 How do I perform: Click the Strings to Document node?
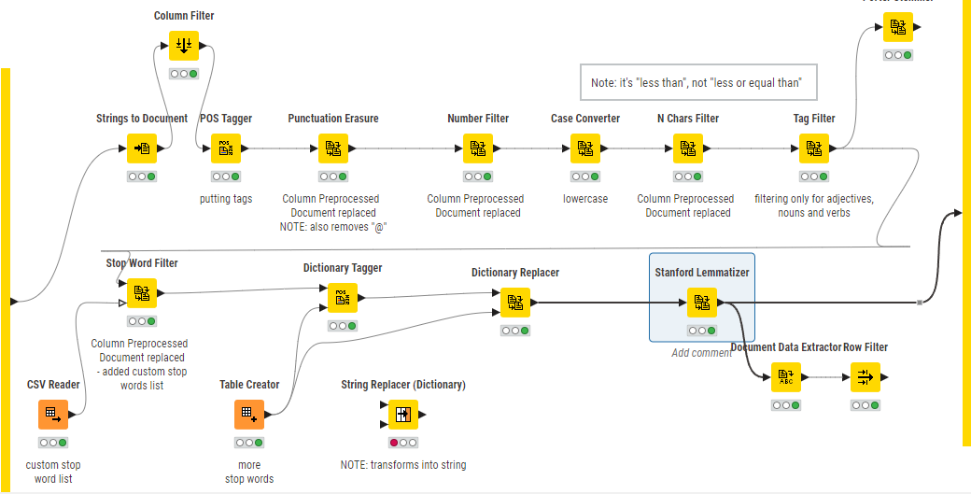coord(142,148)
